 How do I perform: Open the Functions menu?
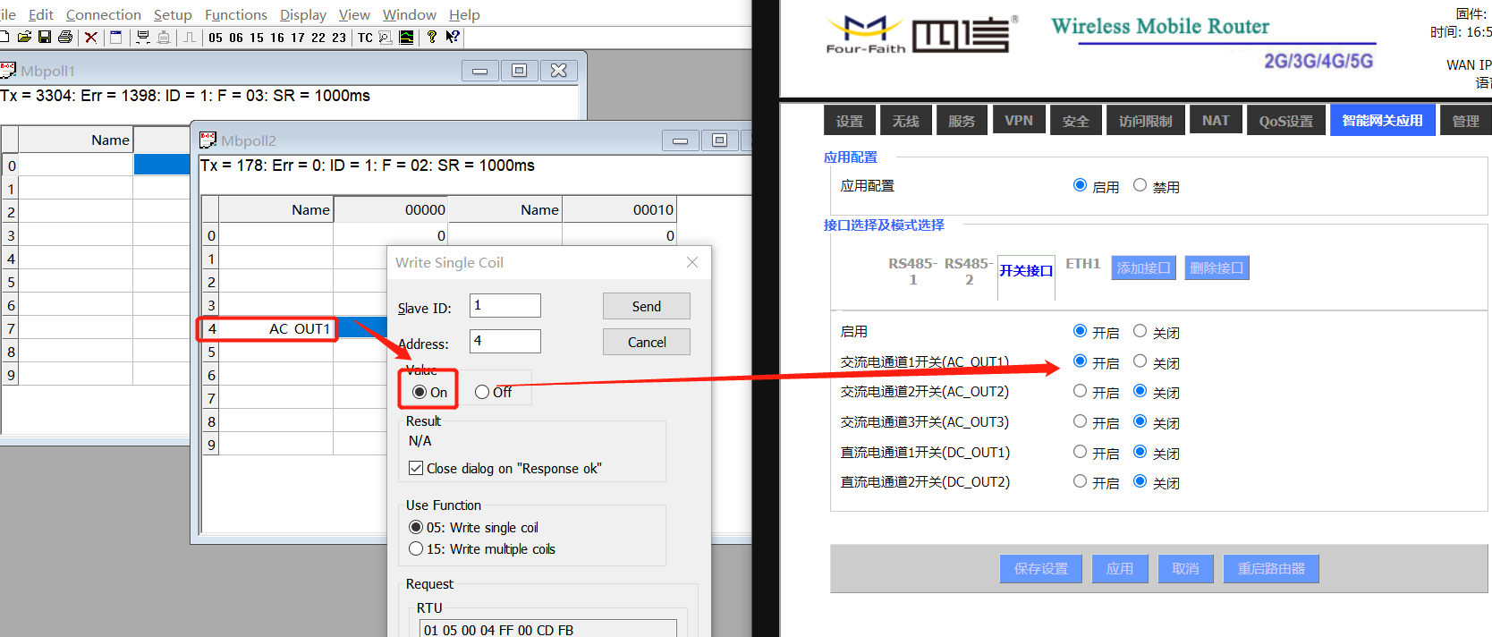(x=235, y=14)
